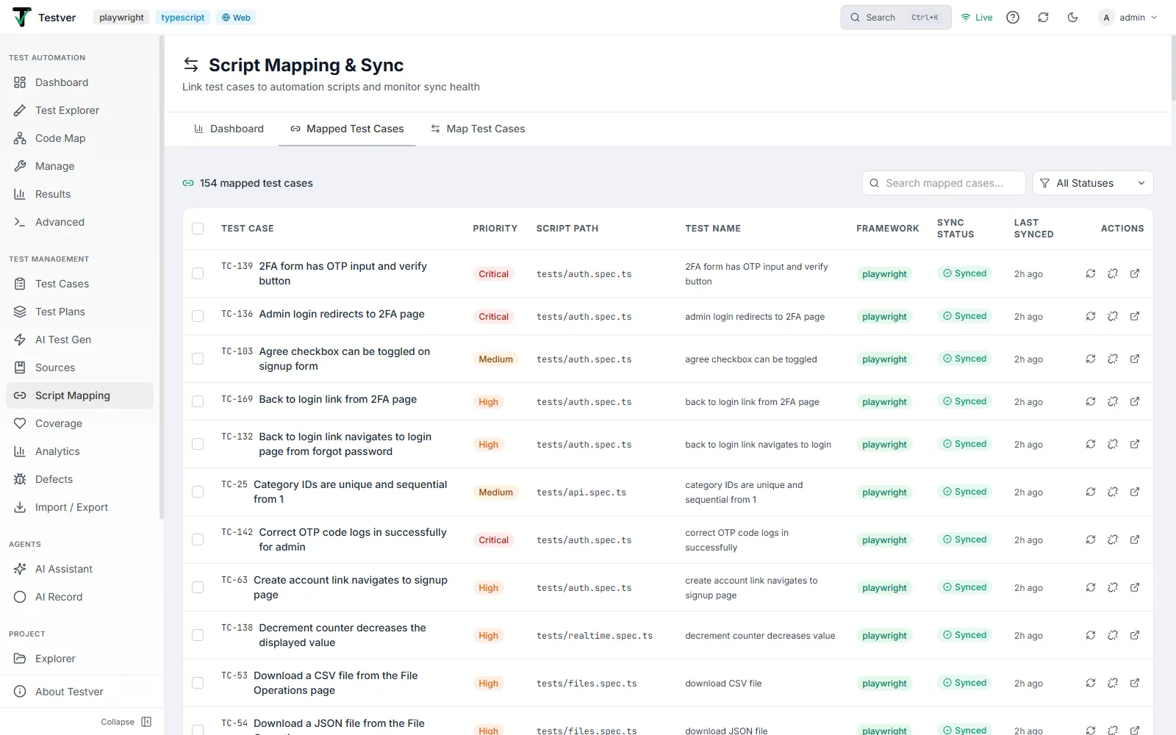Check the TC-139 row checkbox

tap(198, 273)
